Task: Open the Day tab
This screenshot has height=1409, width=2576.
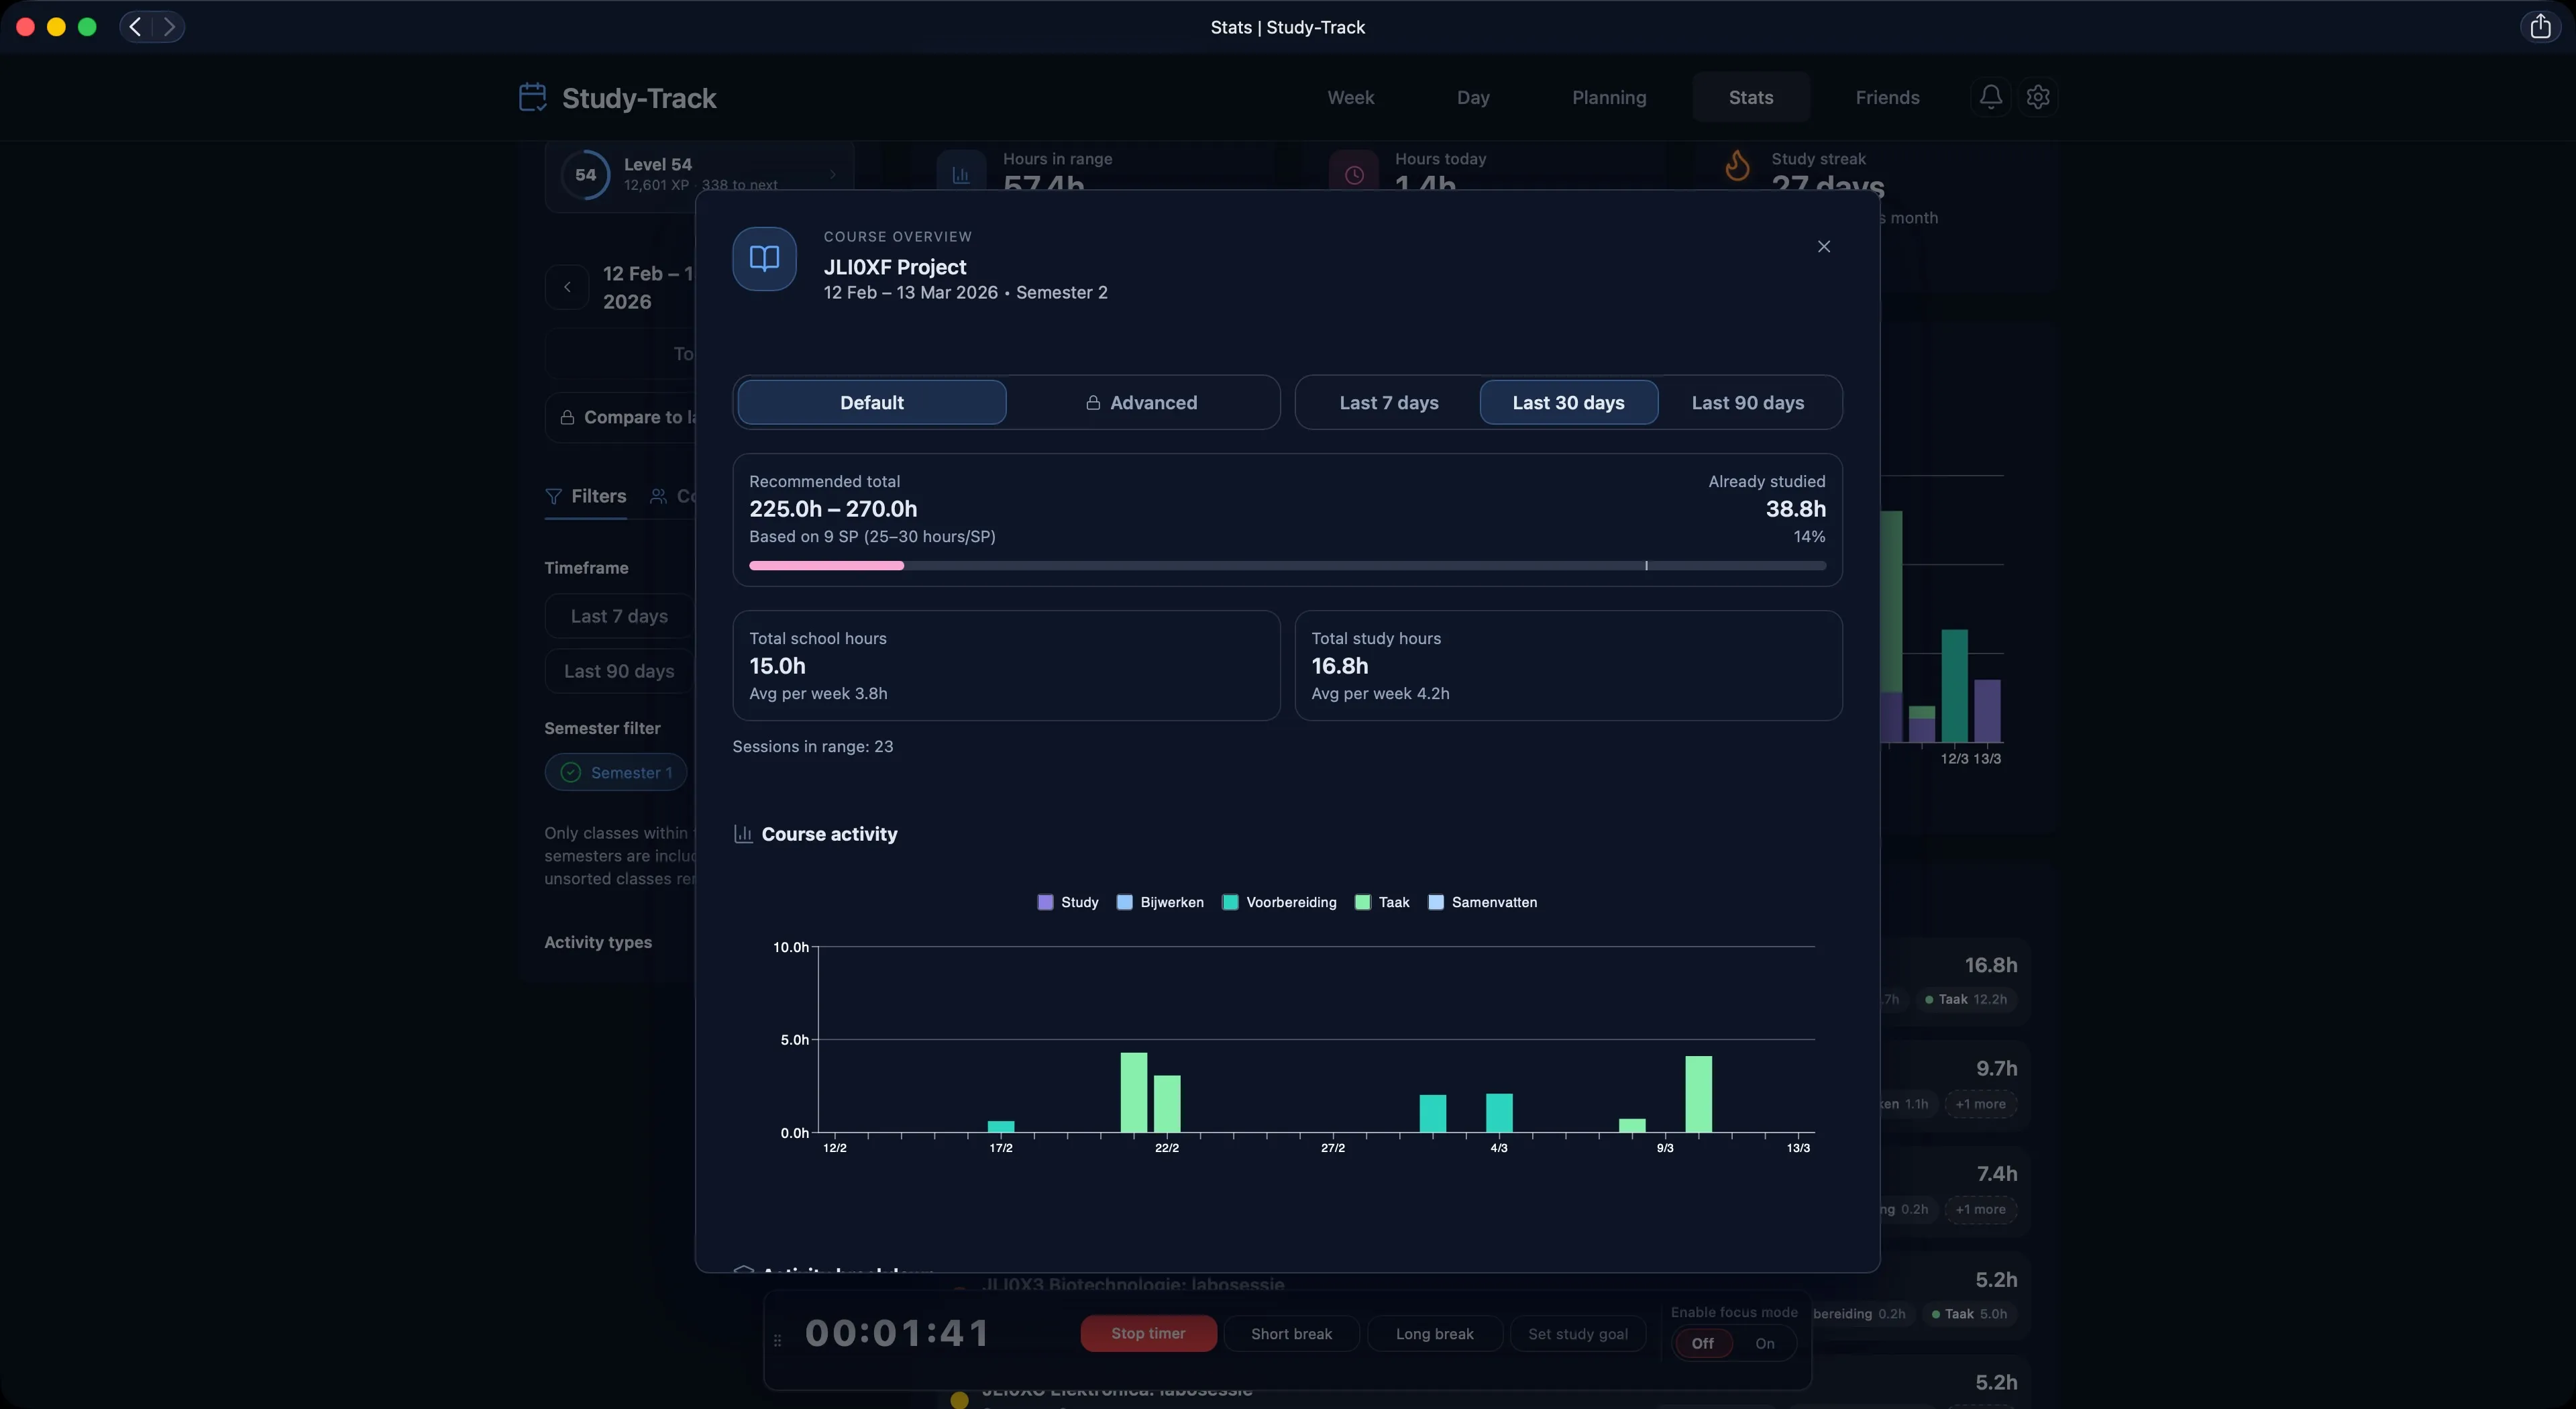Action: pyautogui.click(x=1472, y=97)
